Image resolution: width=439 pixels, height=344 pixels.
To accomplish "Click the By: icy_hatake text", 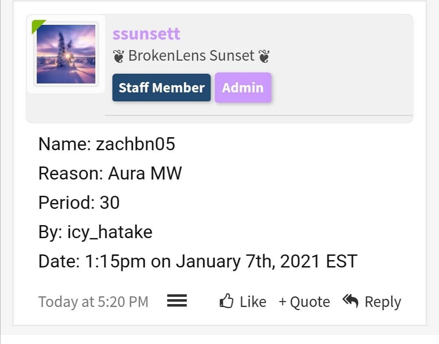I will click(x=95, y=232).
